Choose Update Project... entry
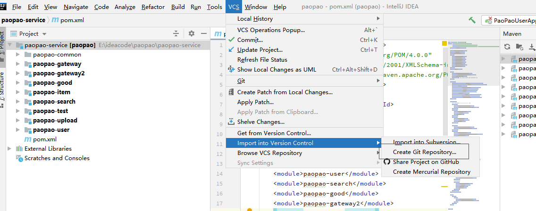The height and width of the screenshot is (211, 536). coord(305,50)
